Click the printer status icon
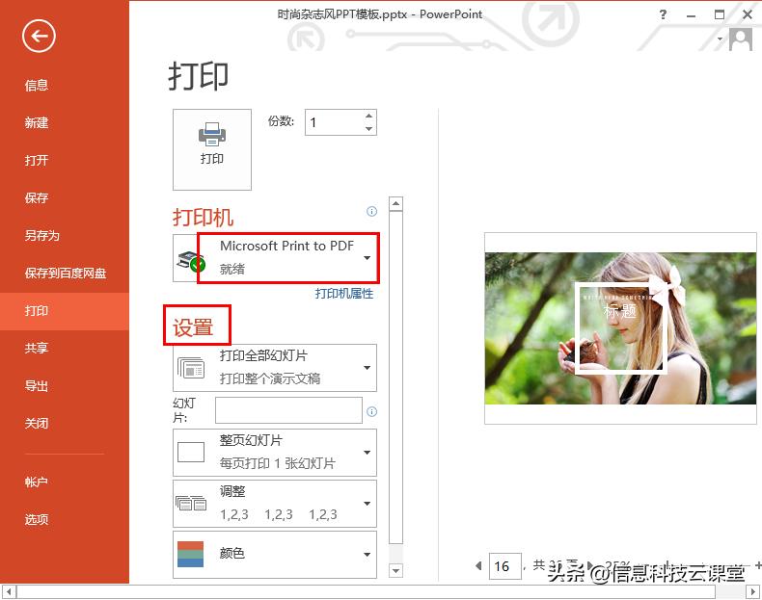Viewport: 762px width, 600px height. click(190, 261)
